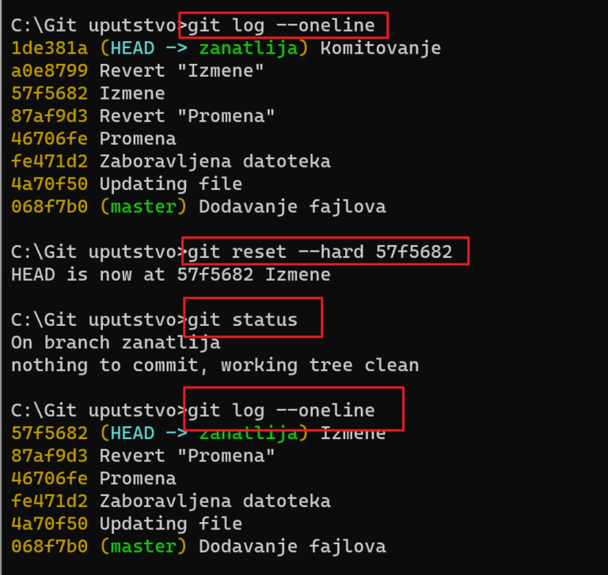This screenshot has width=608, height=575.
Task: Click the last 'git log --oneline' command
Action: pyautogui.click(x=281, y=410)
